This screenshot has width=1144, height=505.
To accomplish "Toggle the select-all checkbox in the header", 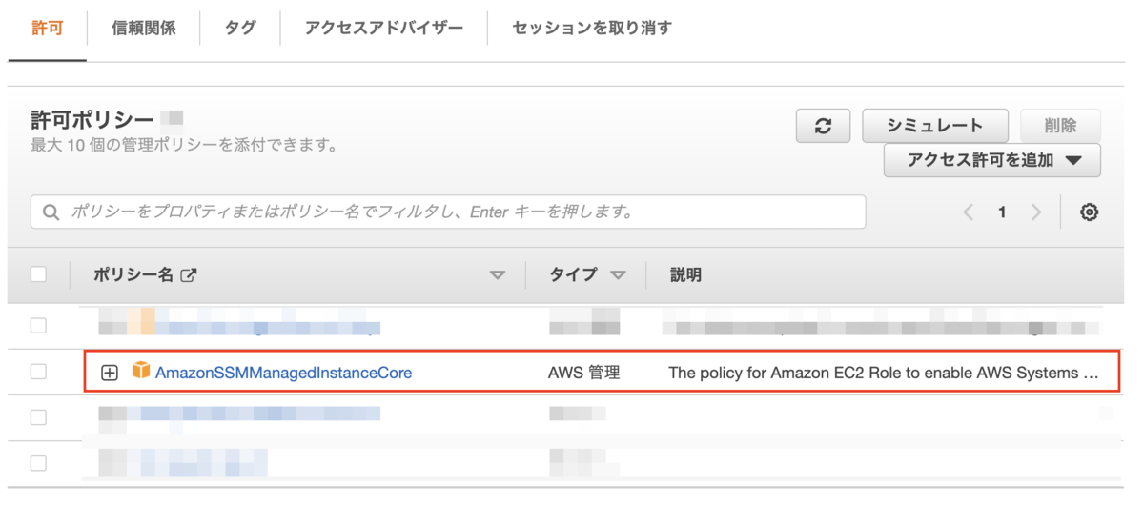I will [38, 274].
